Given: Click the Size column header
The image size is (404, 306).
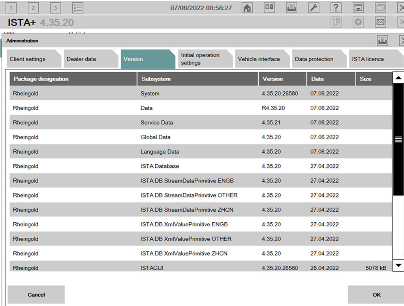Looking at the screenshot, I should [x=374, y=79].
